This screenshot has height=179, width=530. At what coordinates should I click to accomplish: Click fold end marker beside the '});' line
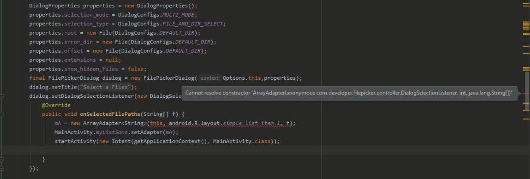pyautogui.click(x=1, y=169)
